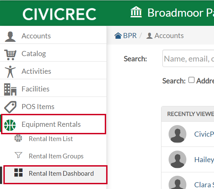
Task: Click the Catalog shopping cart icon
Action: click(x=10, y=55)
